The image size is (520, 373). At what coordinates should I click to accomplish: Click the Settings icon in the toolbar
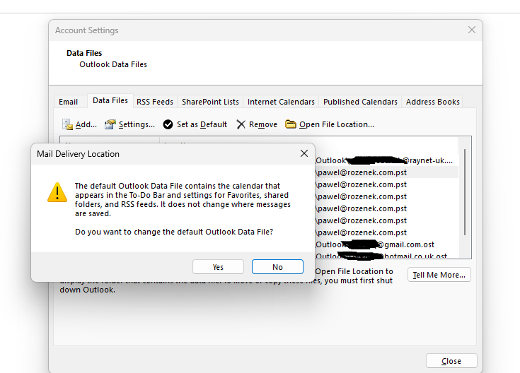[x=110, y=124]
